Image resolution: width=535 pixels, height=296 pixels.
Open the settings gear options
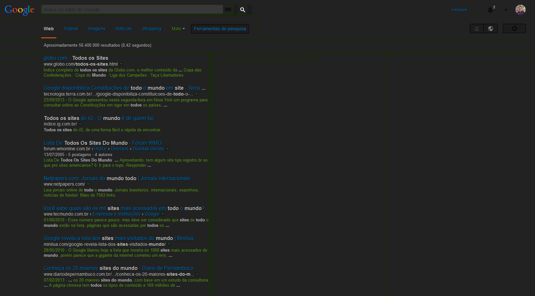pyautogui.click(x=514, y=29)
